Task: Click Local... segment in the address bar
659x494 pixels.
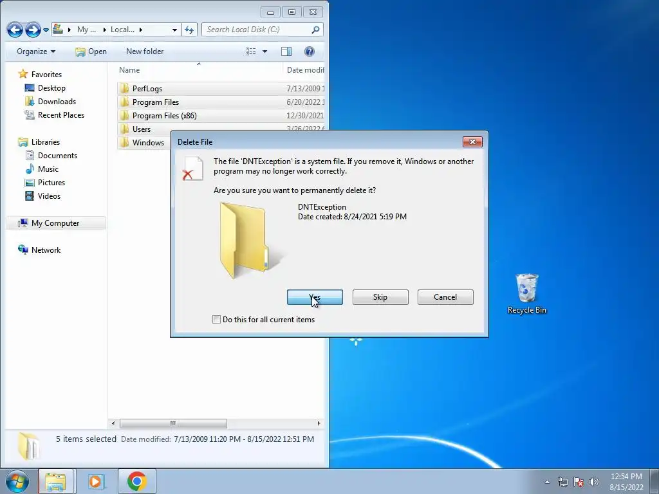Action: (122, 30)
